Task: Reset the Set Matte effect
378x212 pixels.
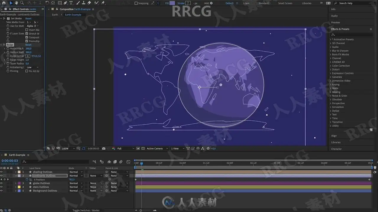Action: click(28, 19)
